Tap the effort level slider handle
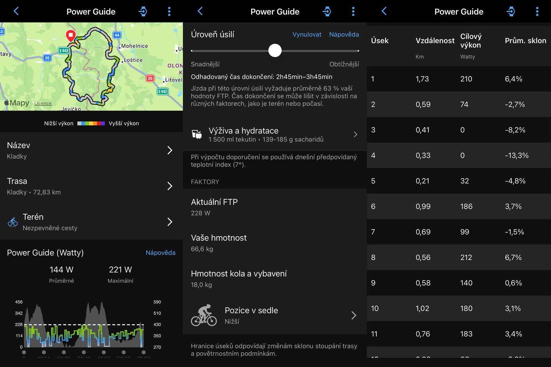Image resolution: width=551 pixels, height=367 pixels. click(x=275, y=51)
